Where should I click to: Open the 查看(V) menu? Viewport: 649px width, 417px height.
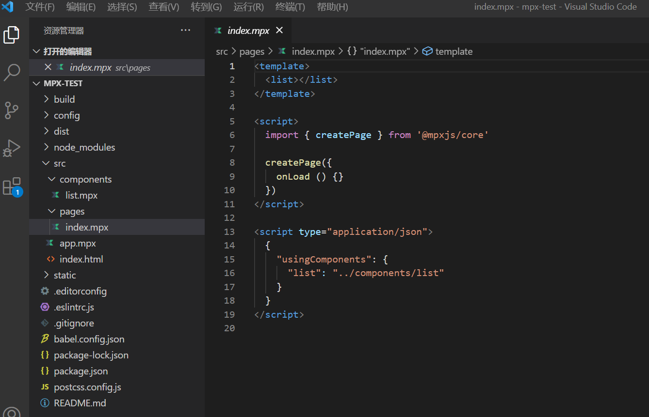pyautogui.click(x=164, y=7)
